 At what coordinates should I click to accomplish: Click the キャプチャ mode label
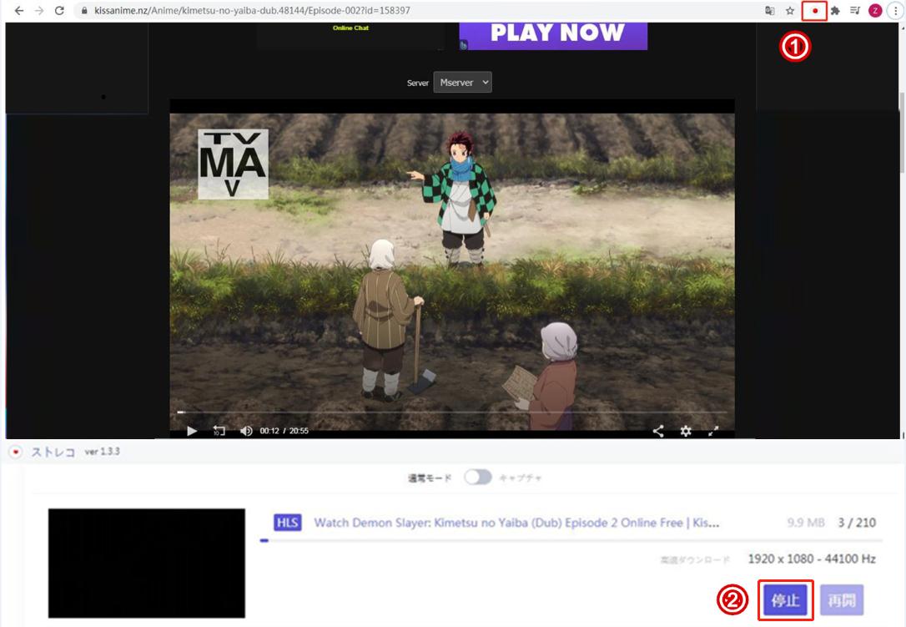point(521,478)
